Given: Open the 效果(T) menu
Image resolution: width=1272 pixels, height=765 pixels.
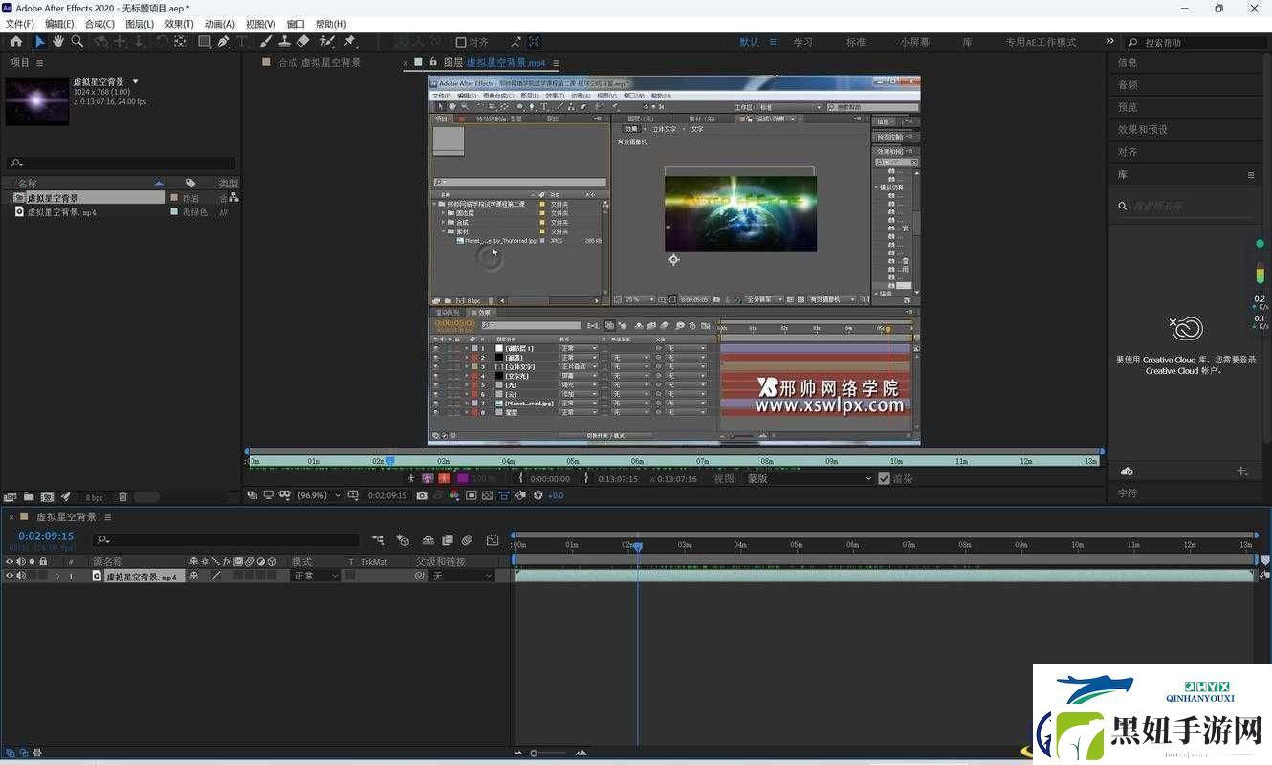Looking at the screenshot, I should [179, 24].
